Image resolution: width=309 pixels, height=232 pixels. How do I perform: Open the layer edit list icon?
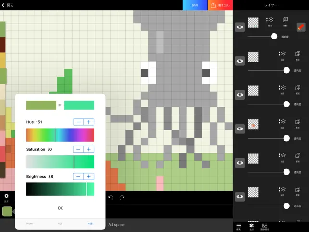tap(238, 227)
